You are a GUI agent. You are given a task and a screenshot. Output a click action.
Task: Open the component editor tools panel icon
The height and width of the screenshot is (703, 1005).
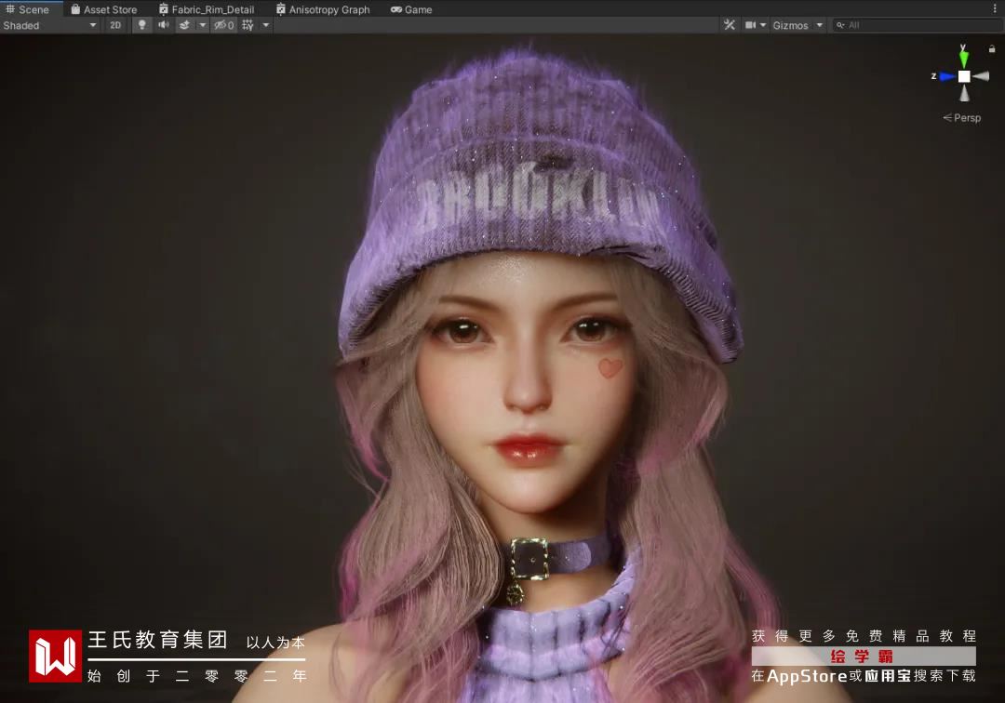point(730,25)
